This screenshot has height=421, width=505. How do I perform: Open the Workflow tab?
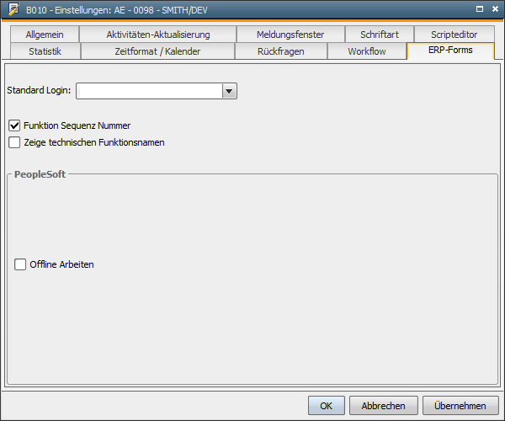tap(367, 51)
